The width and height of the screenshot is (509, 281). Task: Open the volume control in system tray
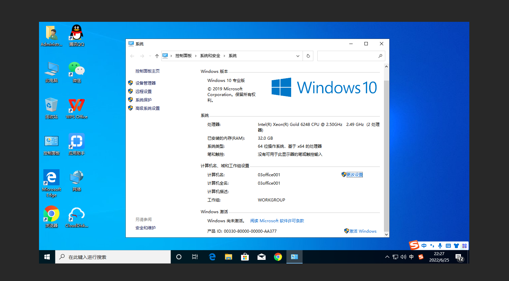click(x=403, y=257)
